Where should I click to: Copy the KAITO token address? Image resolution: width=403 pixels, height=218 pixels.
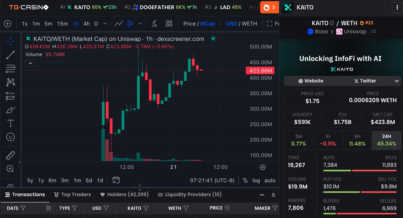click(x=332, y=23)
